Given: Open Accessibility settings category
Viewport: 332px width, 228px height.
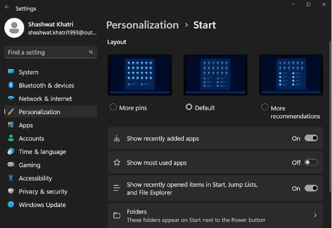Looking at the screenshot, I should click(50, 178).
